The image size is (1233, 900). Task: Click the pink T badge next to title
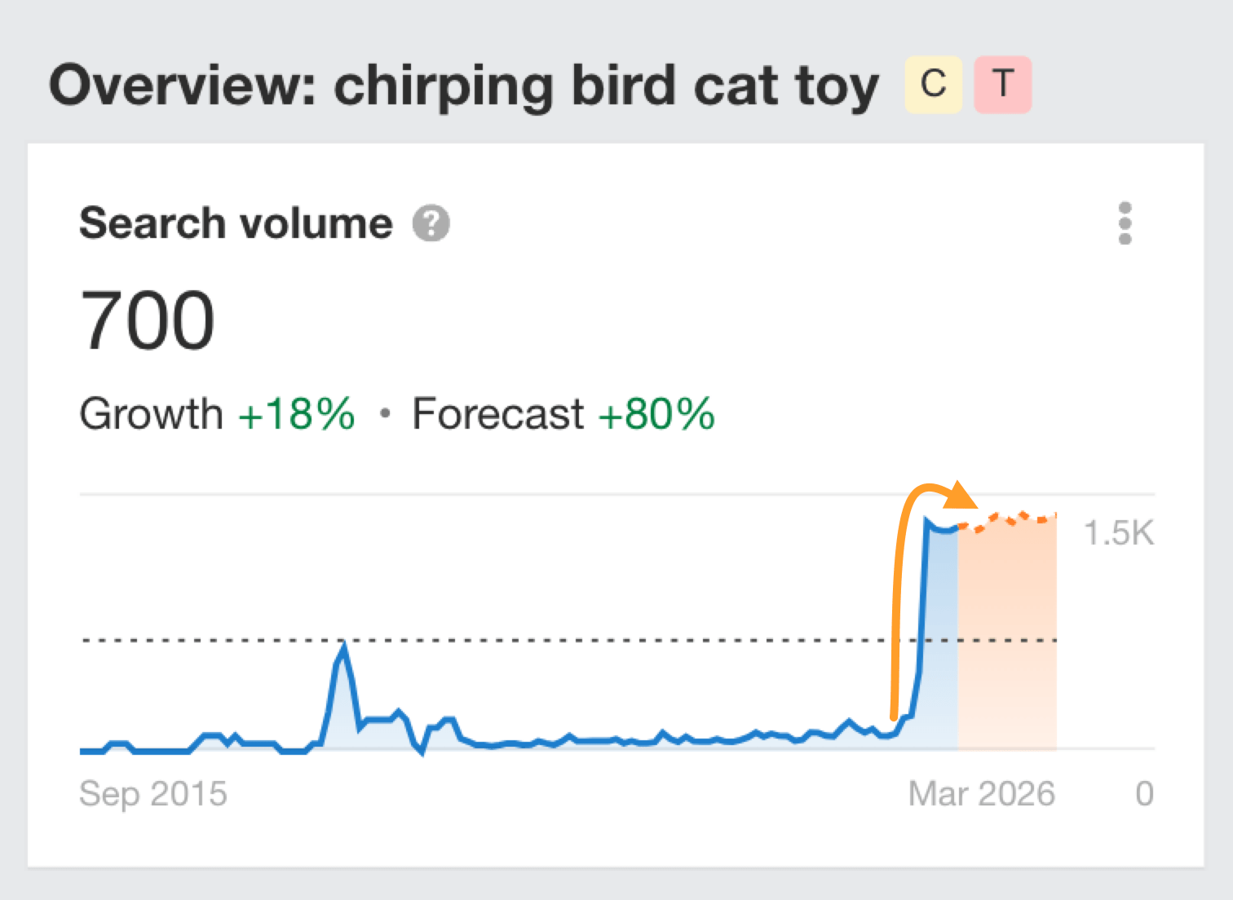[1002, 84]
